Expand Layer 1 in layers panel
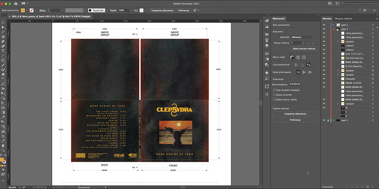 point(334,25)
